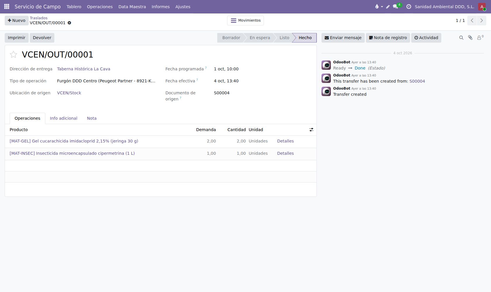Click the gear actions icon beside breadcrumb
Screen dimensions: 491x292
pyautogui.click(x=69, y=23)
